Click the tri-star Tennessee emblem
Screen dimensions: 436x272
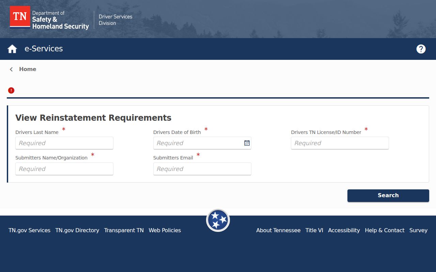click(x=218, y=220)
